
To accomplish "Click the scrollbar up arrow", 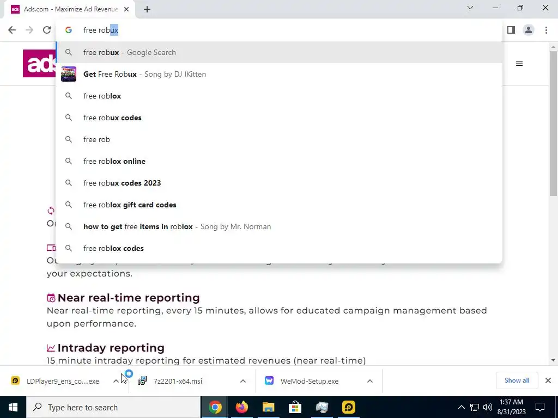I will [x=553, y=47].
